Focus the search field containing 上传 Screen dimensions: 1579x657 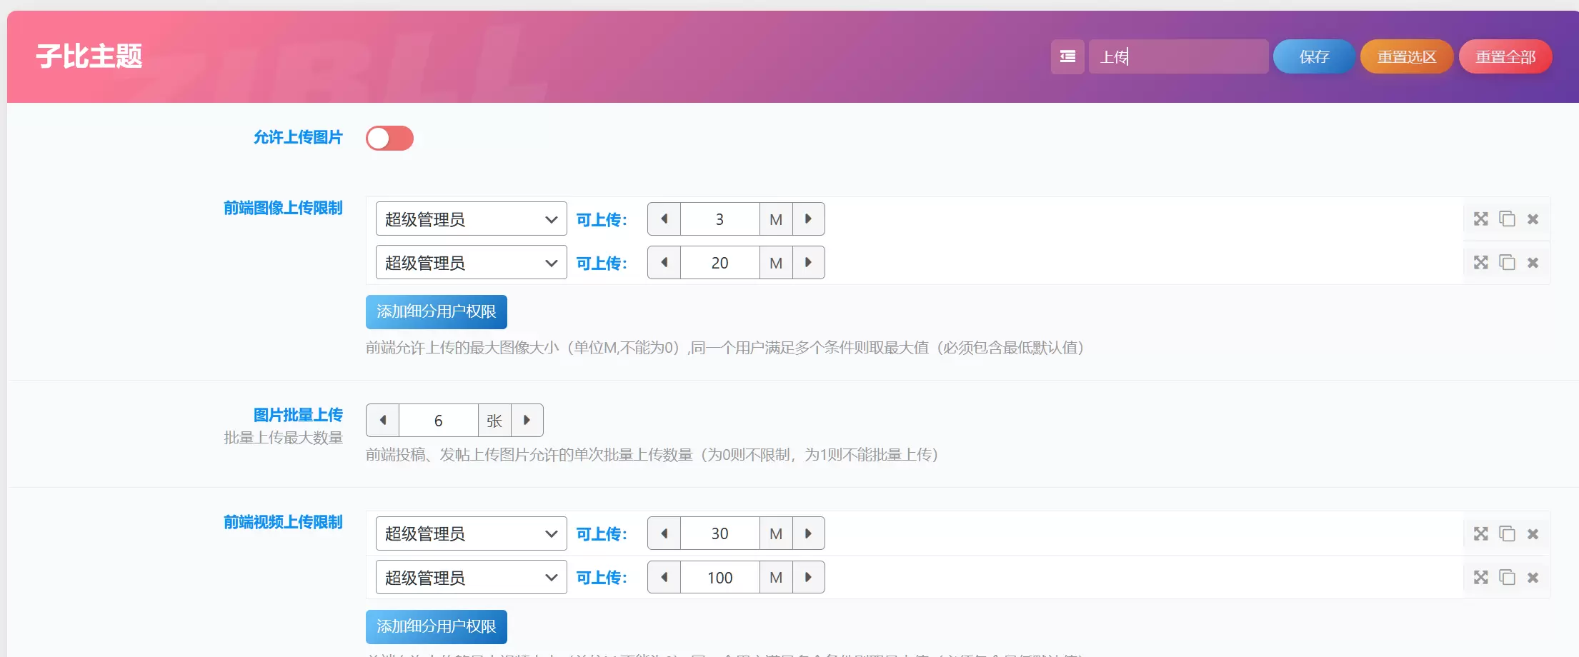pos(1179,56)
